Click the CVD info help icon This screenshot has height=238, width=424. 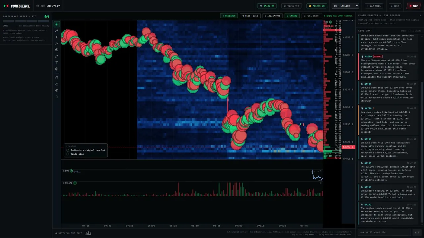[x=72, y=171]
